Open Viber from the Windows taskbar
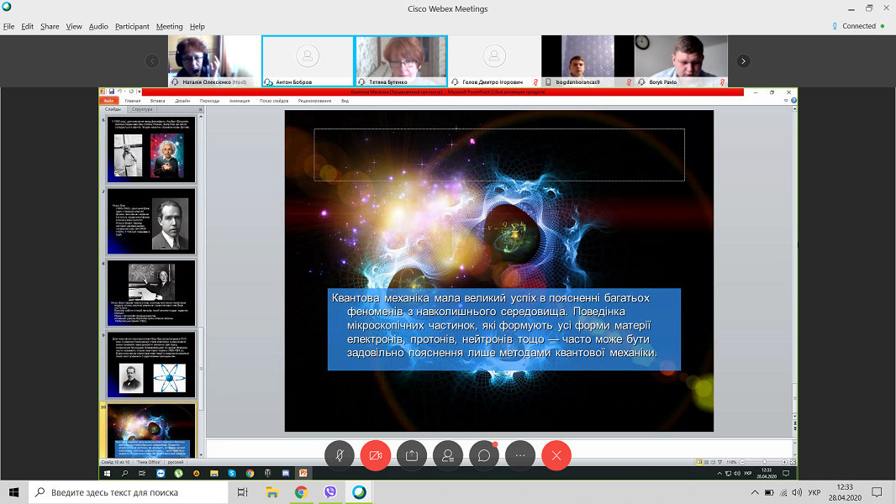The image size is (896, 504). point(330,492)
